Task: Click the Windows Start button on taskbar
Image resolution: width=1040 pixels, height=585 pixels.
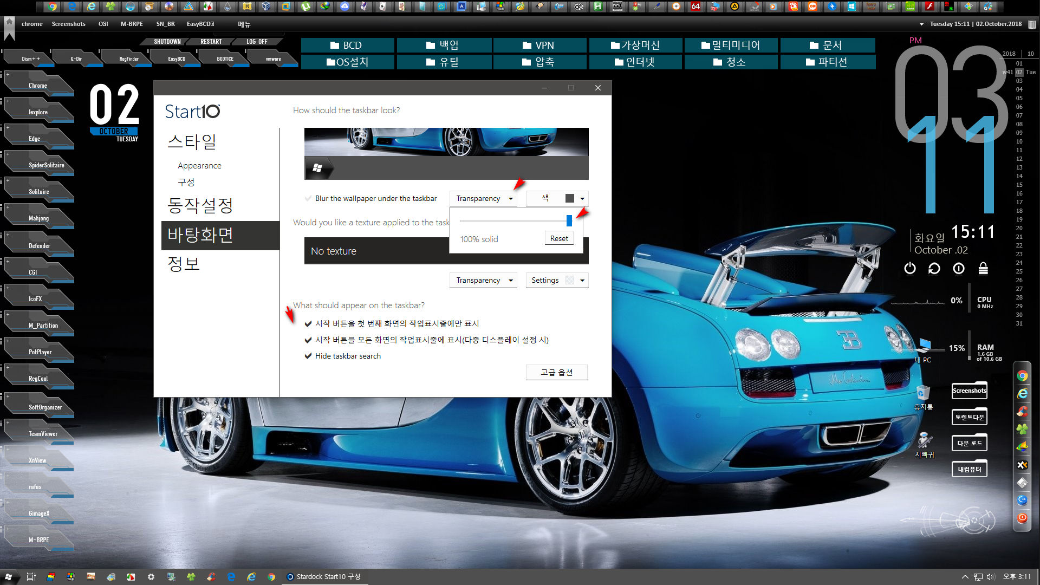Action: pos(9,577)
